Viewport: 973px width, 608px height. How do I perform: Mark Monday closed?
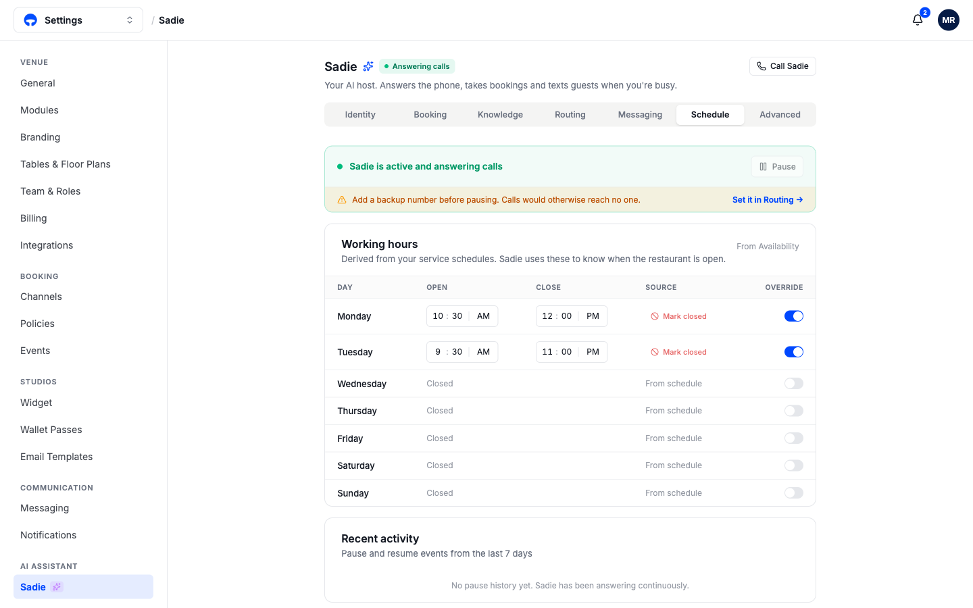coord(678,316)
